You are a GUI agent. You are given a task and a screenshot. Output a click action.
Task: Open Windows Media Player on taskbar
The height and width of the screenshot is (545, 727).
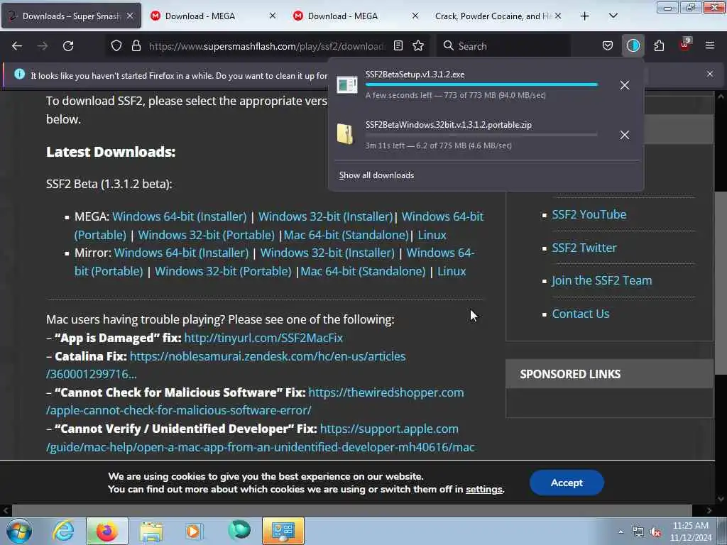(194, 531)
